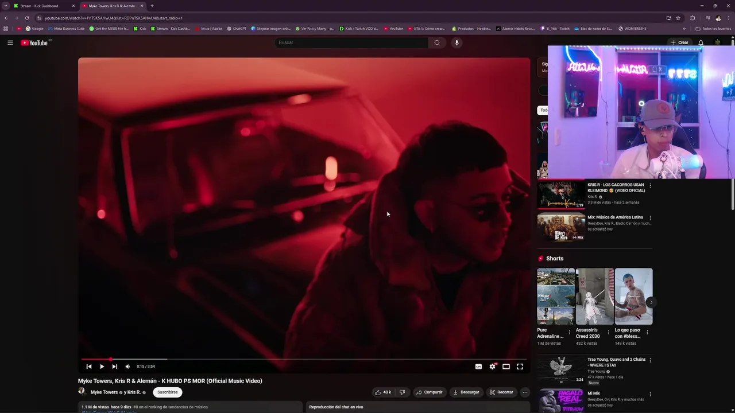Click the browser address bar URL

pyautogui.click(x=114, y=18)
